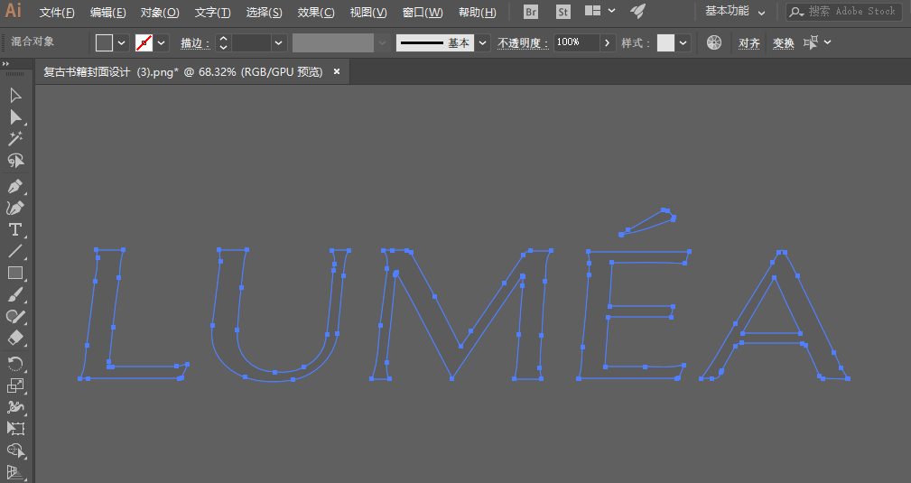911x483 pixels.
Task: Click the 不透明度 opacity panel link
Action: pyautogui.click(x=523, y=43)
